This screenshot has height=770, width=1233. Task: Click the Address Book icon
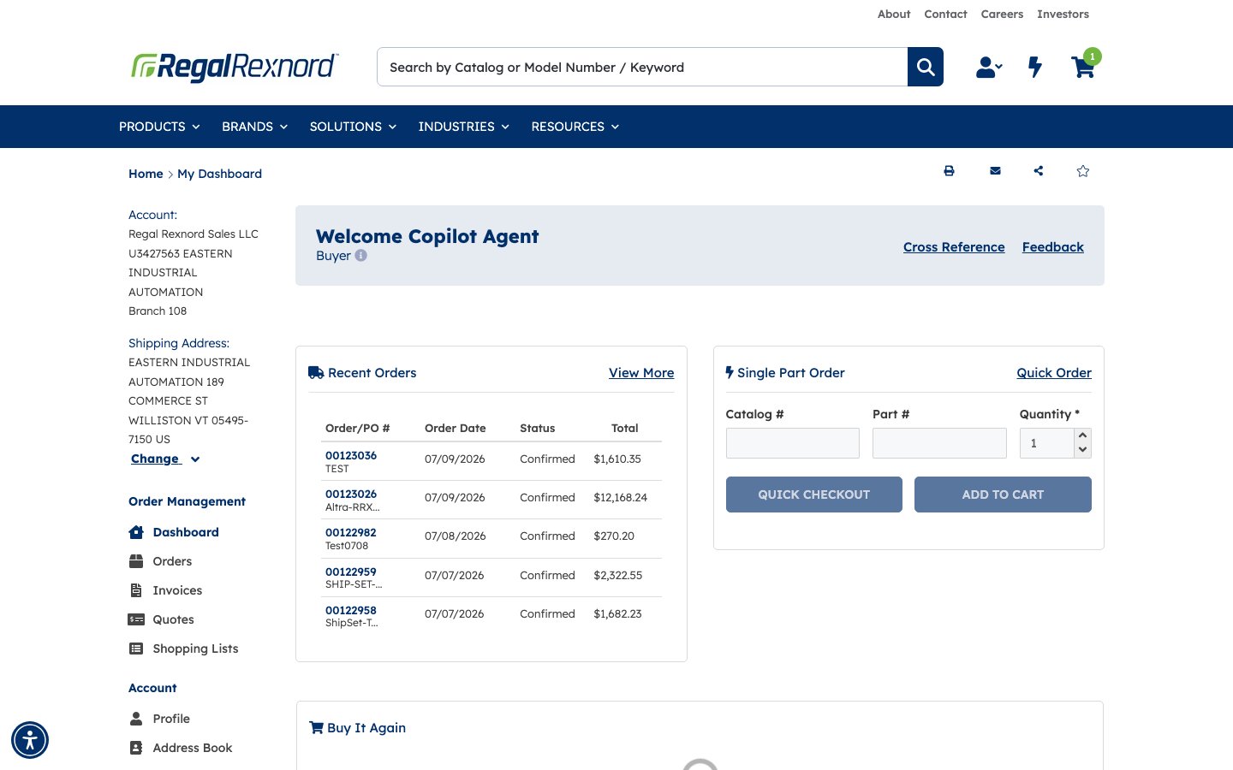pyautogui.click(x=136, y=748)
